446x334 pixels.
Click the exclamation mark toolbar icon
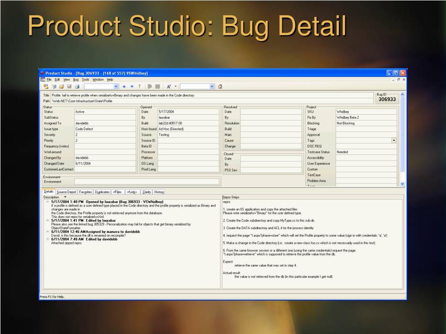[x=139, y=87]
